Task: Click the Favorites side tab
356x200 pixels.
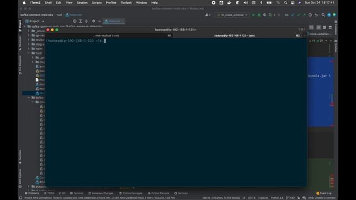Action: [20, 157]
